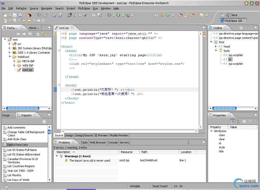This screenshot has height=190, width=260.
Task: Close the Outline view
Action: tap(225, 28)
